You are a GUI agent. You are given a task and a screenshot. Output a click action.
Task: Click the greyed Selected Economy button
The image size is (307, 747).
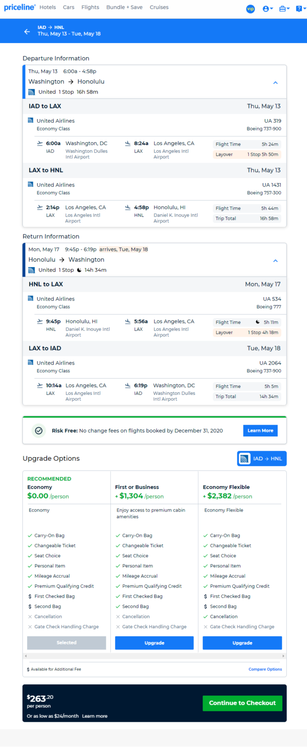[66, 643]
